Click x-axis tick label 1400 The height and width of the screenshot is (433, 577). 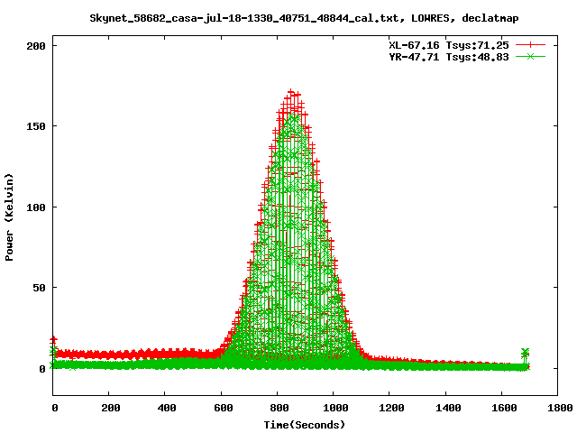(447, 408)
